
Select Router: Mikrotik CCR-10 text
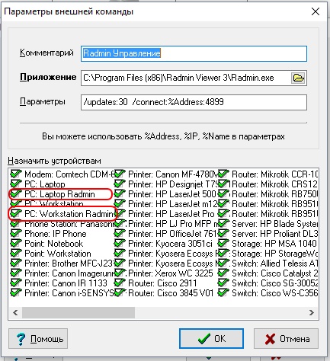click(x=275, y=174)
